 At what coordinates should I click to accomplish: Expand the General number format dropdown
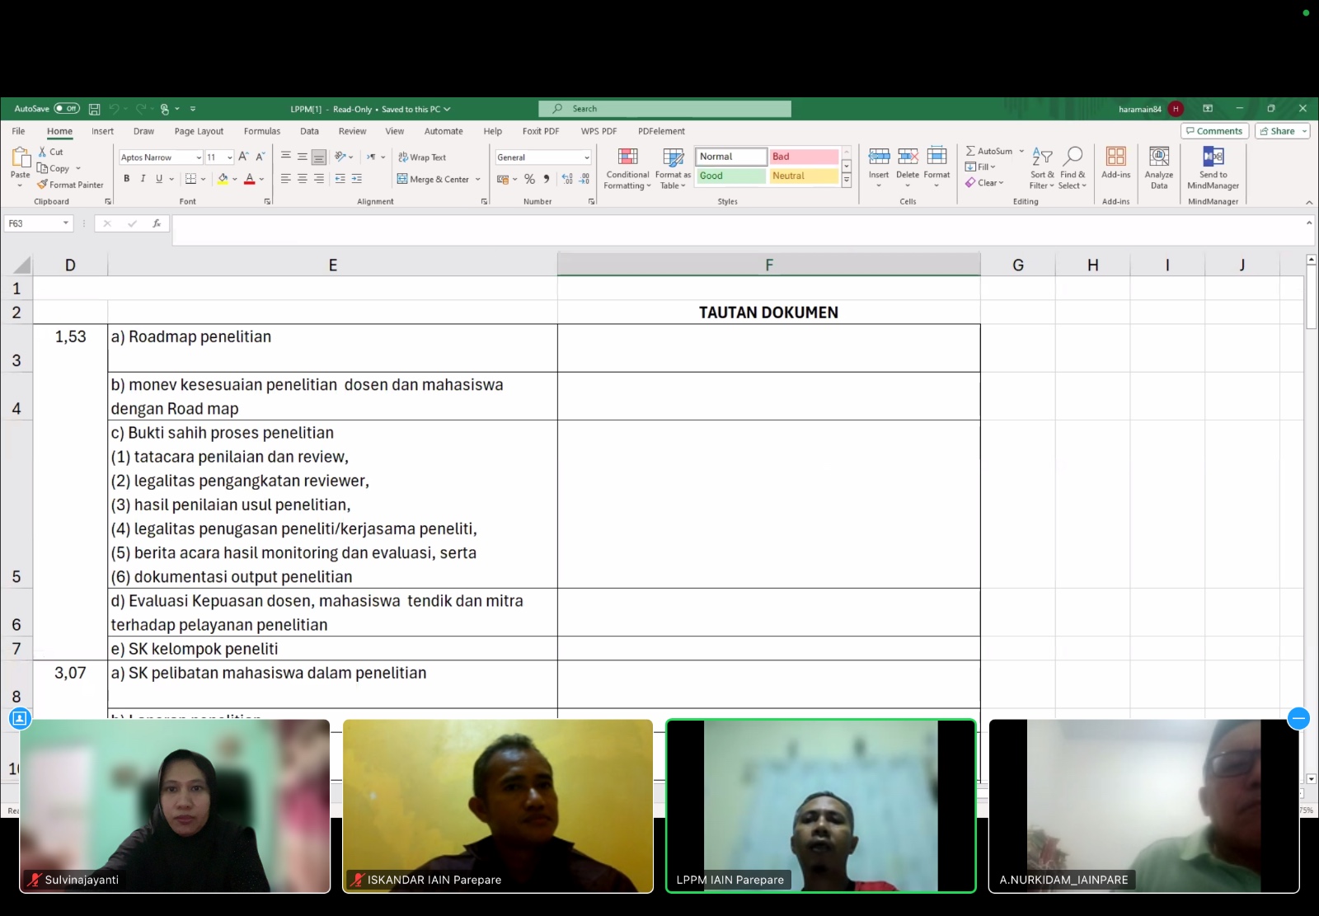[x=586, y=157]
